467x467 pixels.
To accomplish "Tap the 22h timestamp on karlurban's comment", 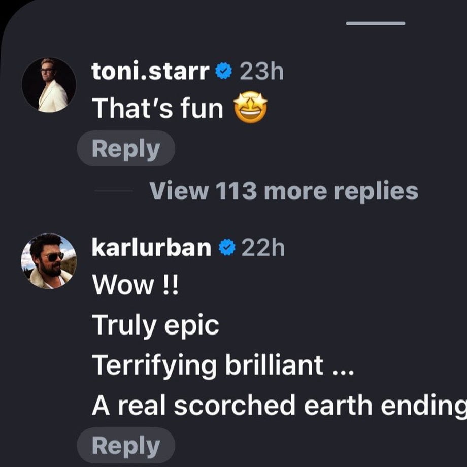I will click(263, 248).
